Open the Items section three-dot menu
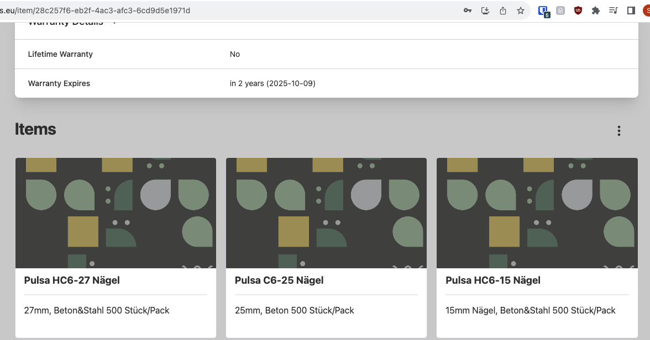This screenshot has height=340, width=650. [x=619, y=131]
